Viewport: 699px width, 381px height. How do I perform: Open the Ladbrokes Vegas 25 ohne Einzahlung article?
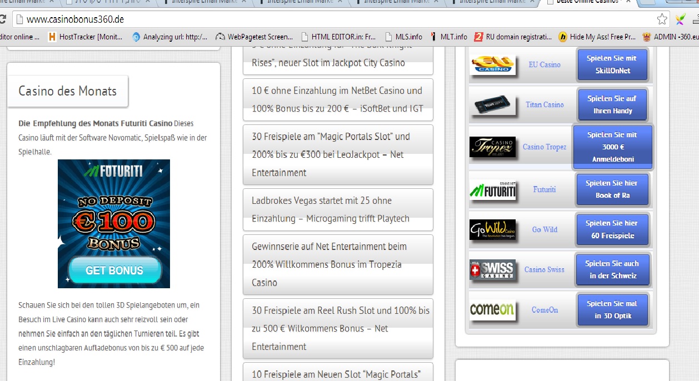pos(338,209)
